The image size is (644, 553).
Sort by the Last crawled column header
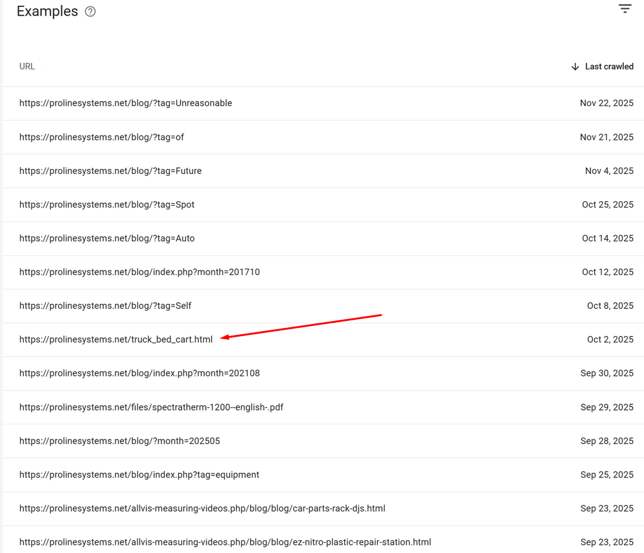click(609, 66)
